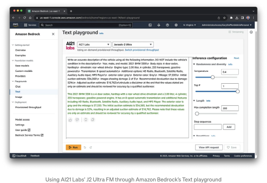Open the N. Virginia region dropdown
Viewport: 267px width, 183px height.
pyautogui.click(x=190, y=25)
